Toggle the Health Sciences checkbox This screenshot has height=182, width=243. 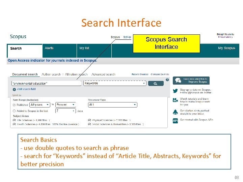tap(14, 124)
